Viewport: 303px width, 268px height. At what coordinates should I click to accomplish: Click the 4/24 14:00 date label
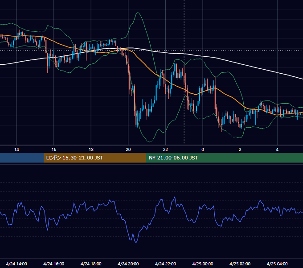(16, 264)
